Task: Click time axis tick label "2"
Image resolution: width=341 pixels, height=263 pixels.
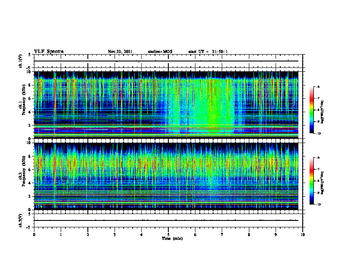Action: tap(88, 235)
